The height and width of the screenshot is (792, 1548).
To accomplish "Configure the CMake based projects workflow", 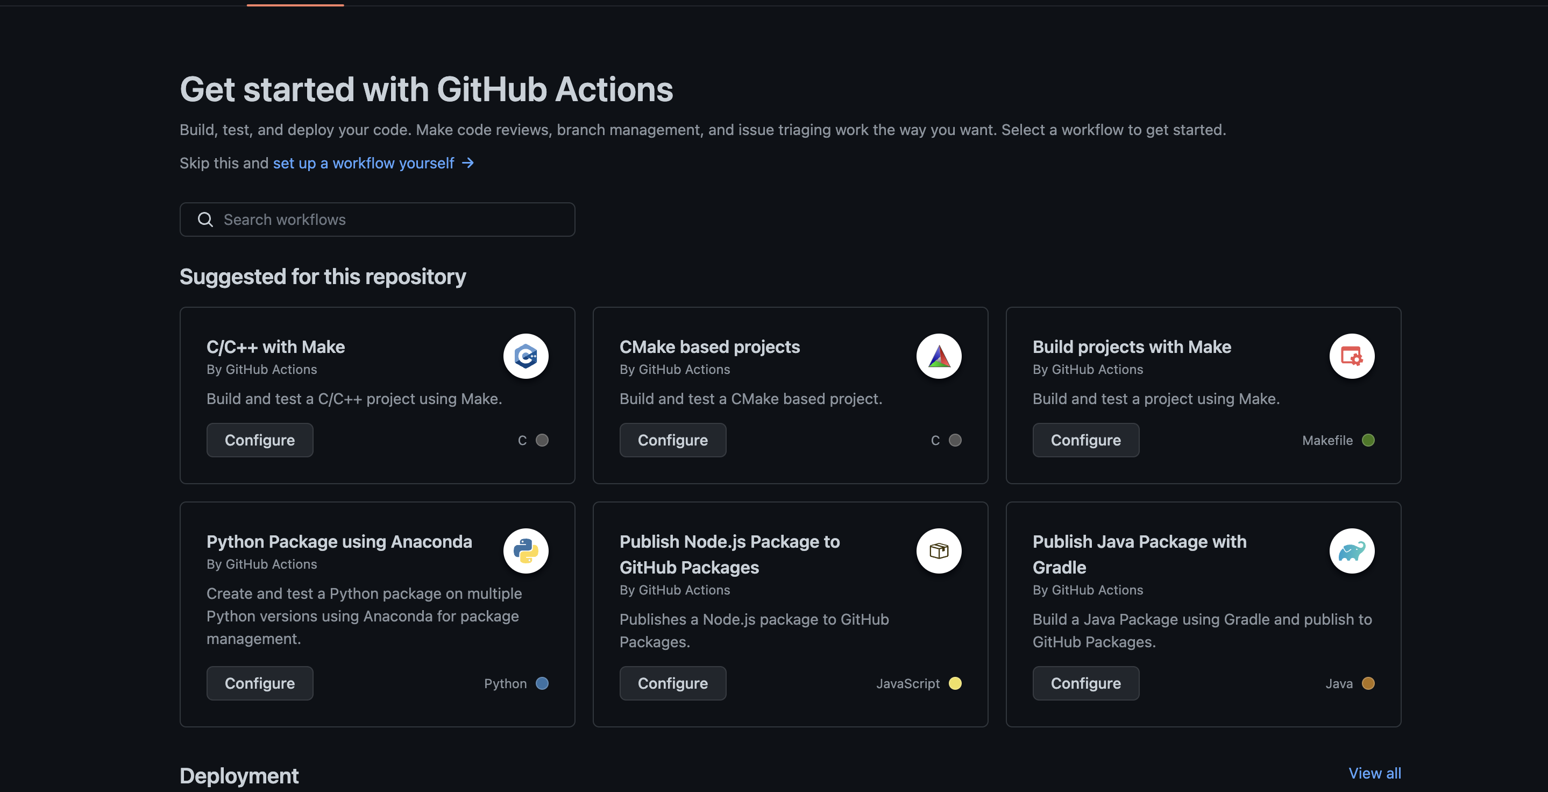I will coord(672,441).
